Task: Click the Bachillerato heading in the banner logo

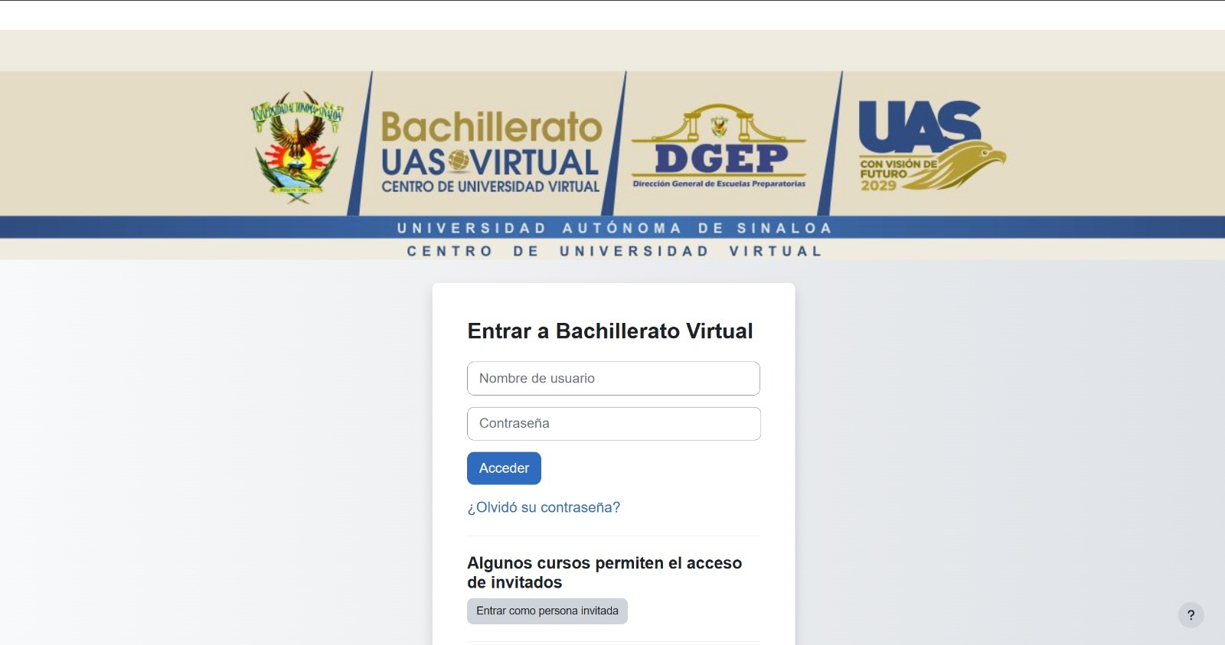Action: pyautogui.click(x=491, y=127)
